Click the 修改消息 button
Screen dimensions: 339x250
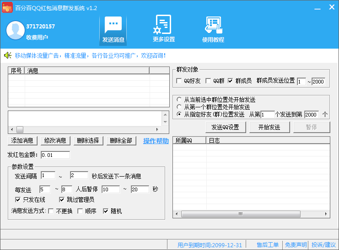click(55, 141)
